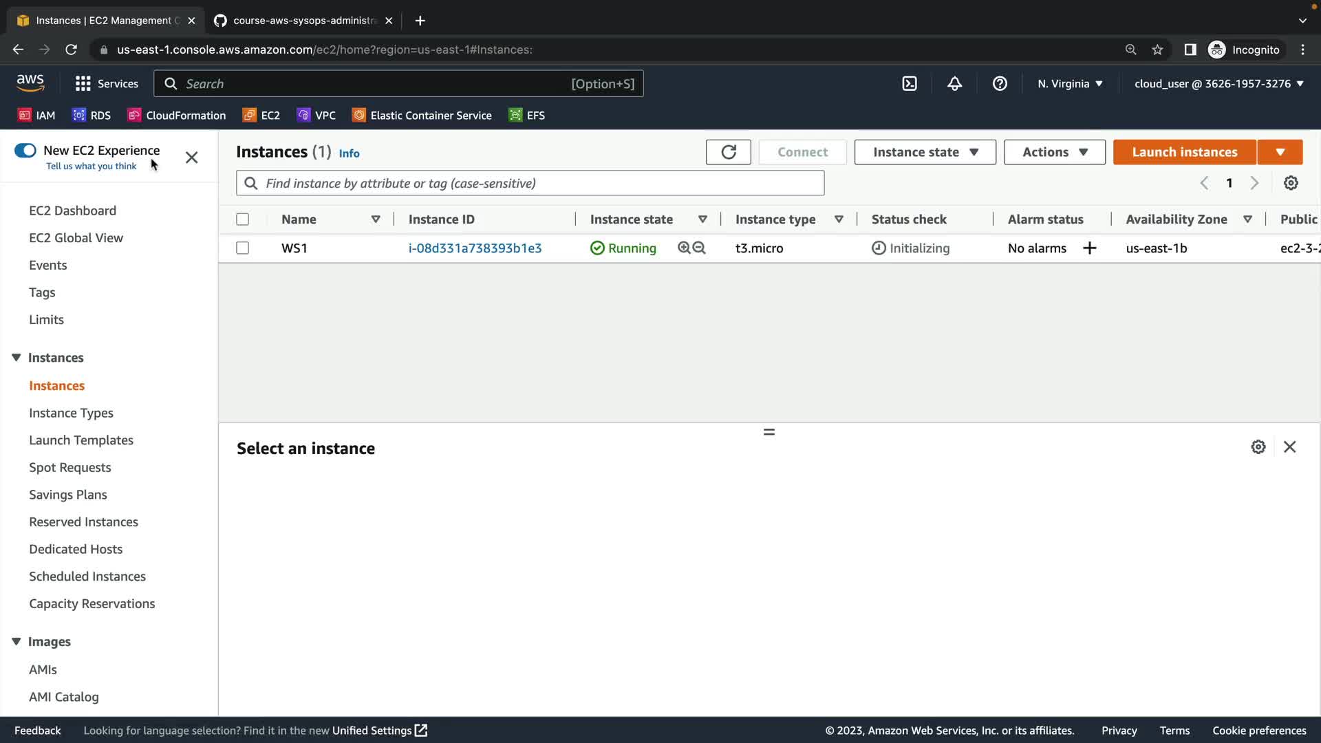Viewport: 1321px width, 743px height.
Task: Open the notifications bell
Action: (954, 84)
